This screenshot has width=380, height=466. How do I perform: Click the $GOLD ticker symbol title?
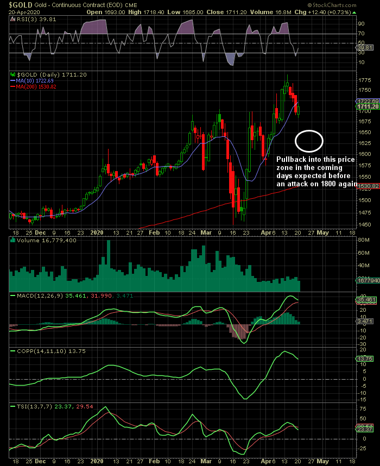click(21, 5)
